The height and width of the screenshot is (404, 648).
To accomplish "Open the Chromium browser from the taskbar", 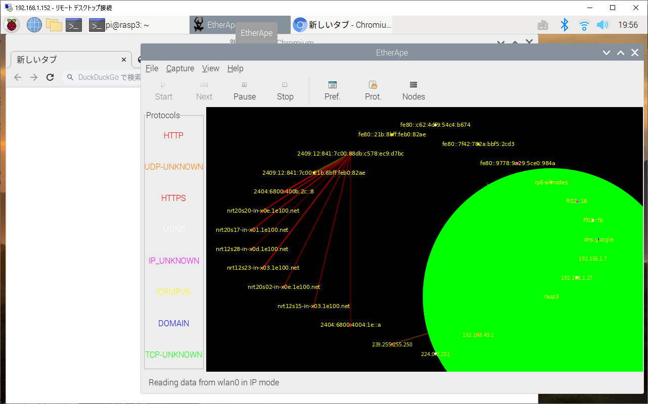I will click(x=341, y=24).
